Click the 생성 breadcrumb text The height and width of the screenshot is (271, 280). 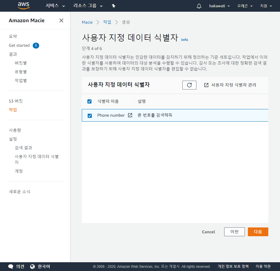click(126, 22)
